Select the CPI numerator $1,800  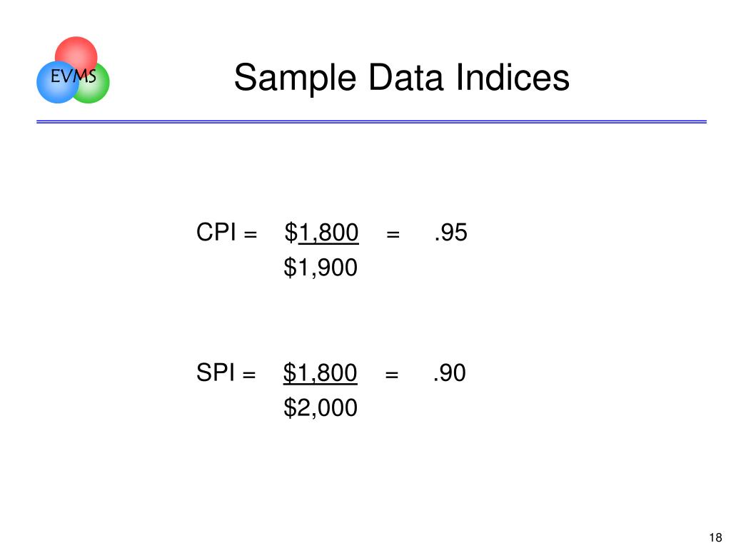point(321,233)
